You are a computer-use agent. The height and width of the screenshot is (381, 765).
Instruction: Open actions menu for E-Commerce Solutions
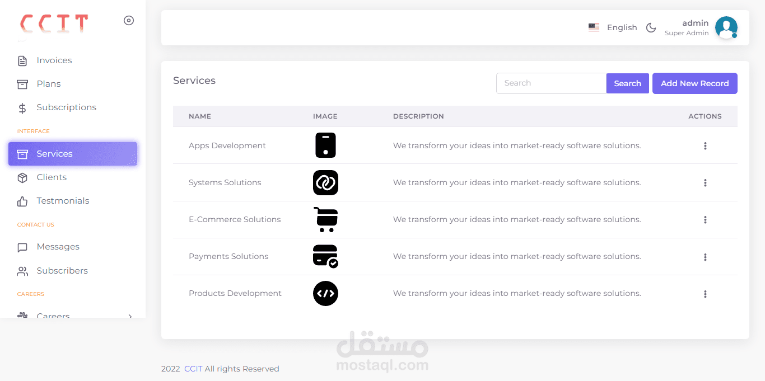click(705, 220)
